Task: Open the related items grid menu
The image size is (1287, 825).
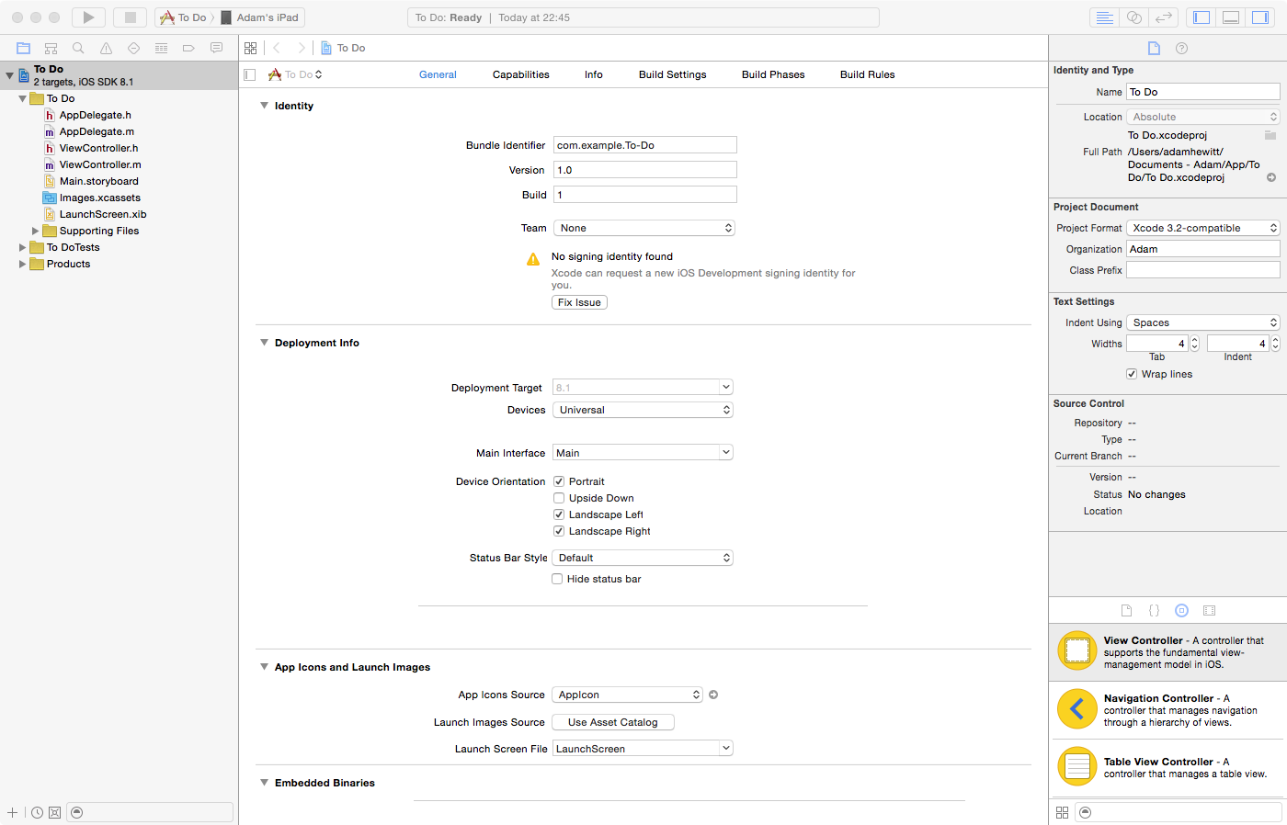Action: click(x=250, y=48)
